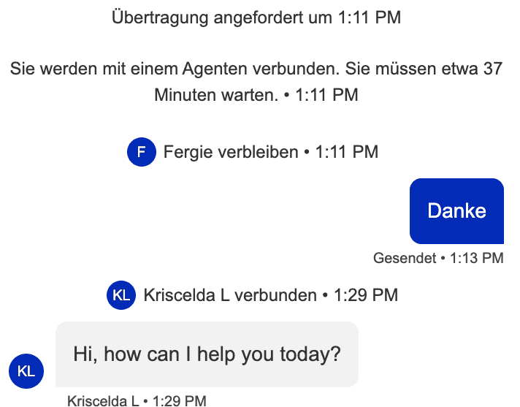Click the 'Gesendet' delivery status label
This screenshot has width=520, height=407.
click(x=404, y=258)
